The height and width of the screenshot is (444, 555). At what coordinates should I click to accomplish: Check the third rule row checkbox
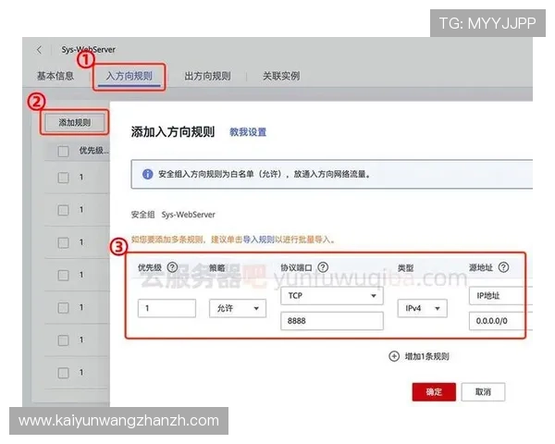(63, 242)
